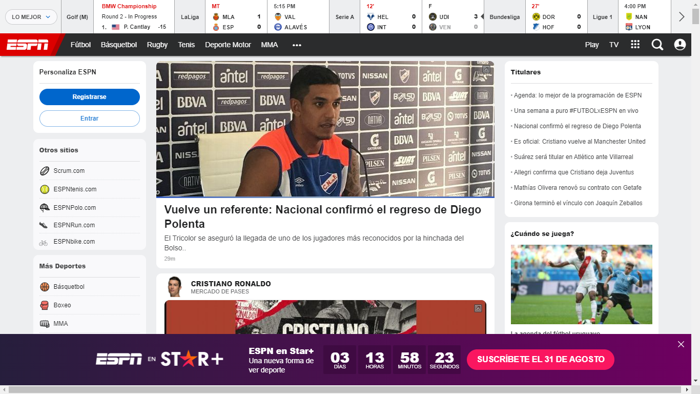This screenshot has height=394, width=700.
Task: Close the Star+ promotional banner
Action: [681, 344]
